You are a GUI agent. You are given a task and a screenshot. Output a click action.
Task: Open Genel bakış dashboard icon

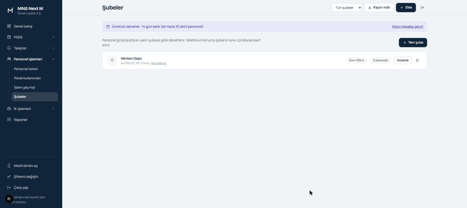[x=9, y=26]
